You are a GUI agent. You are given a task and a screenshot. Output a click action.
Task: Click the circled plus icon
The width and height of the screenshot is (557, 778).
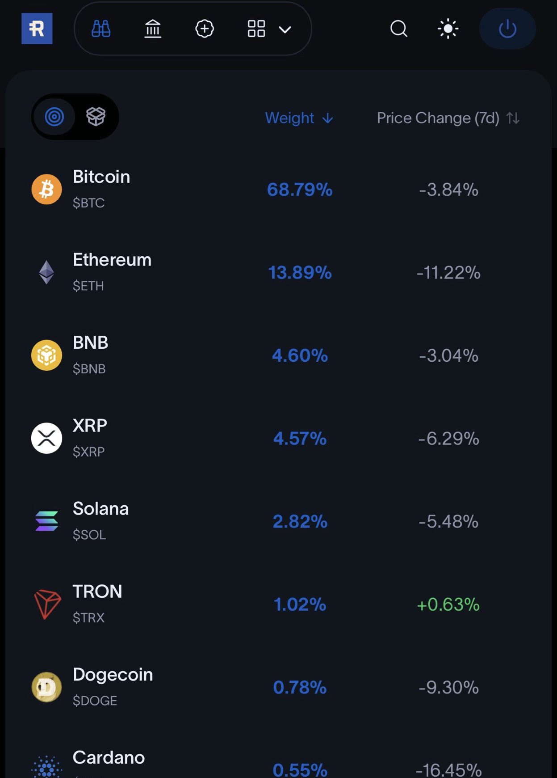pos(205,29)
